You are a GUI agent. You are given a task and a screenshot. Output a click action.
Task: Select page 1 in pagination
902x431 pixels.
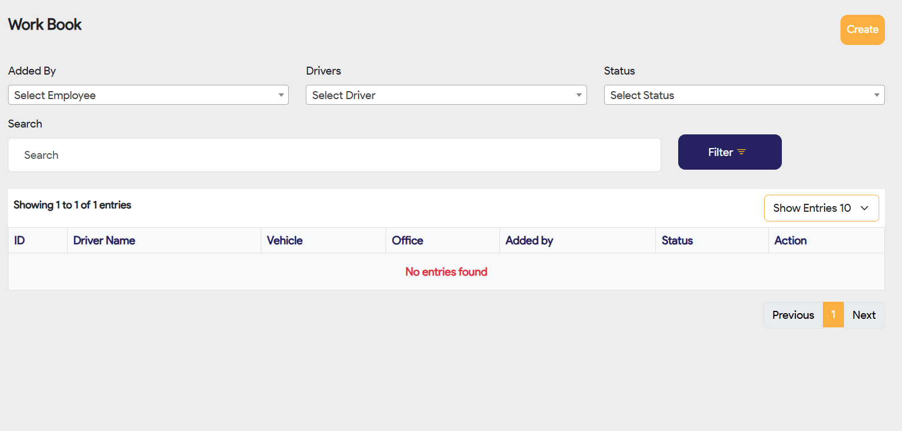coord(833,315)
